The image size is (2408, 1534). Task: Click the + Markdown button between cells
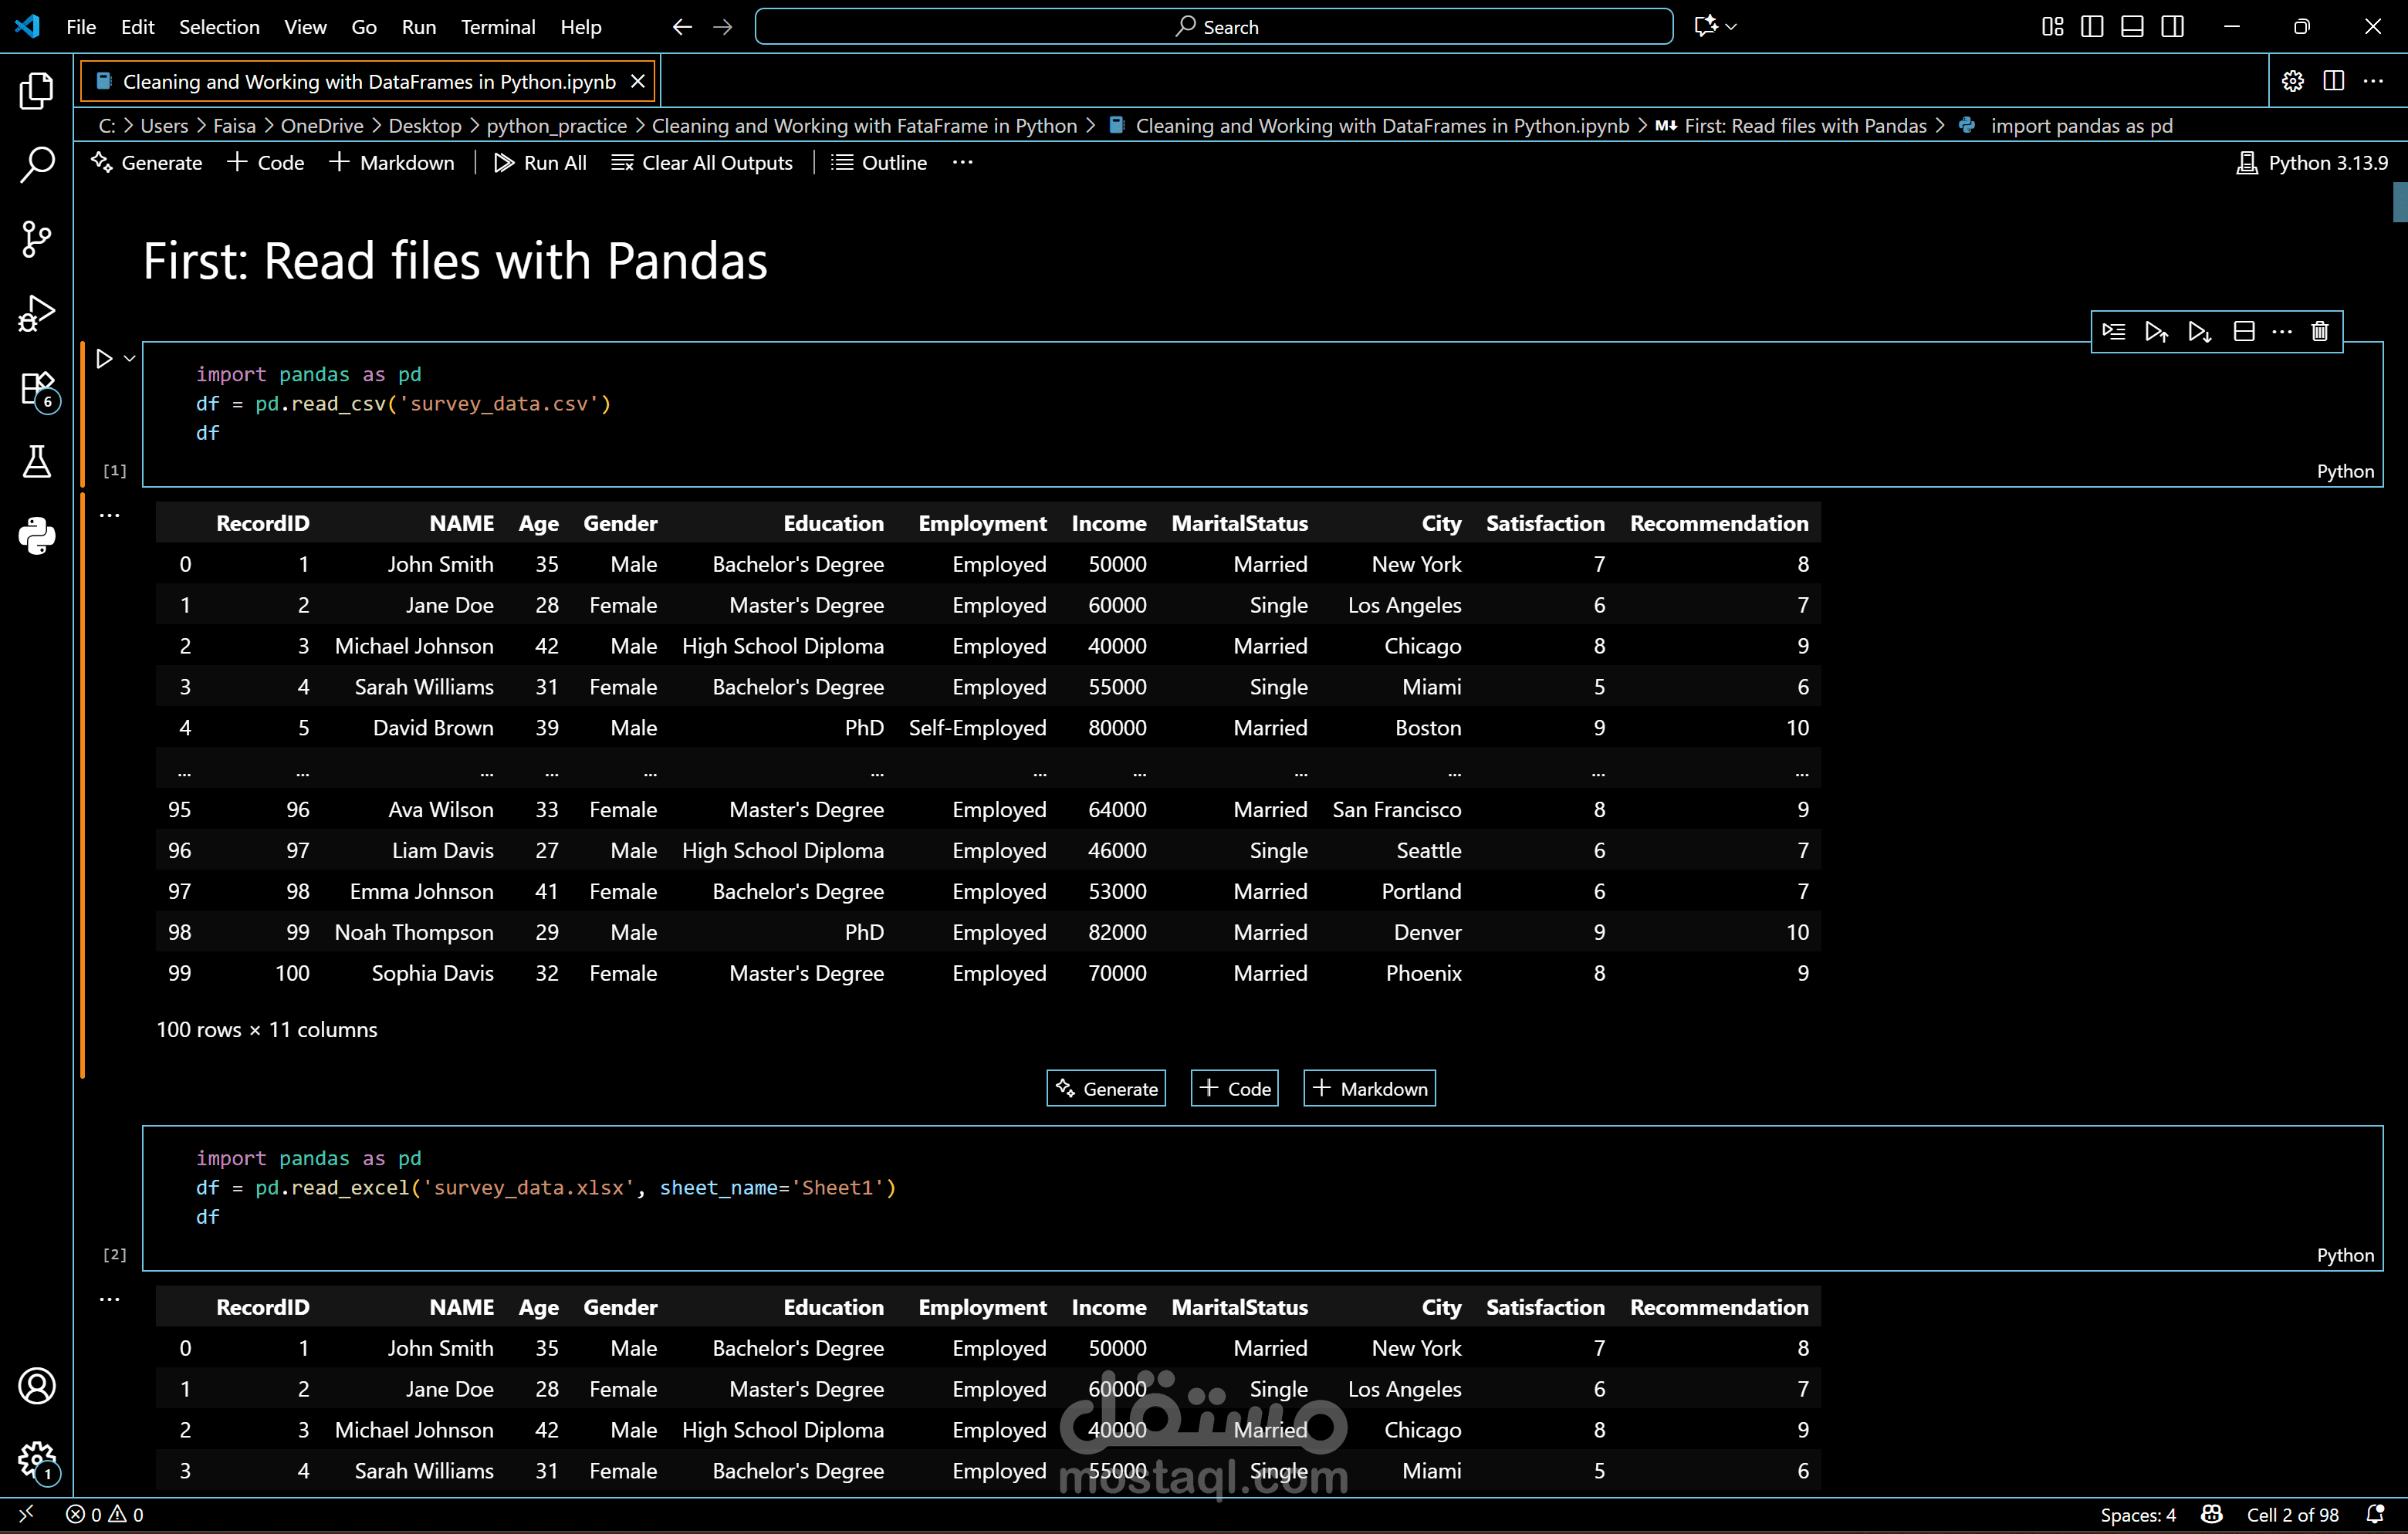pyautogui.click(x=1369, y=1088)
